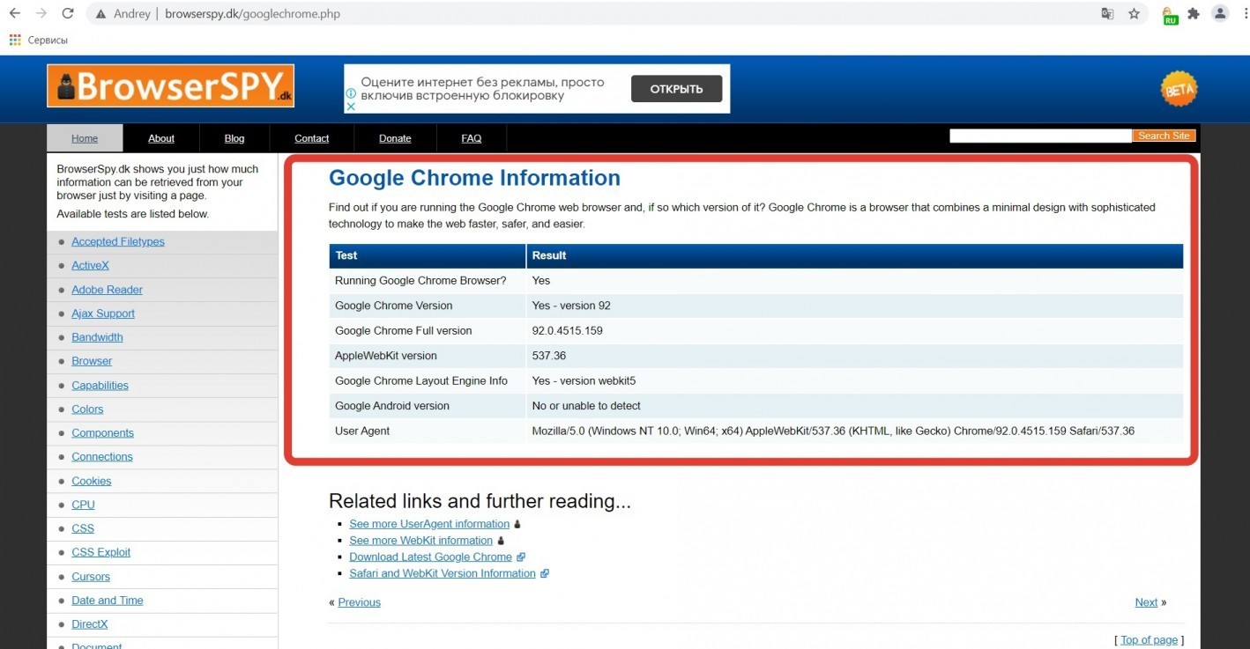Bookmark this page with the star icon
The width and height of the screenshot is (1250, 649).
pyautogui.click(x=1135, y=14)
